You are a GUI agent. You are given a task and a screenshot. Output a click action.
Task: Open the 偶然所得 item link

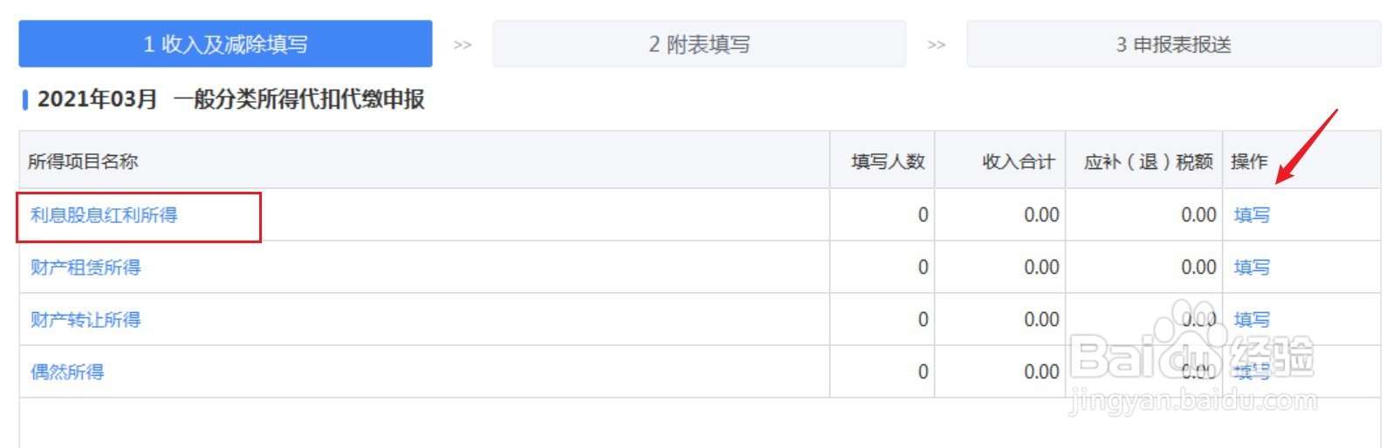click(67, 372)
